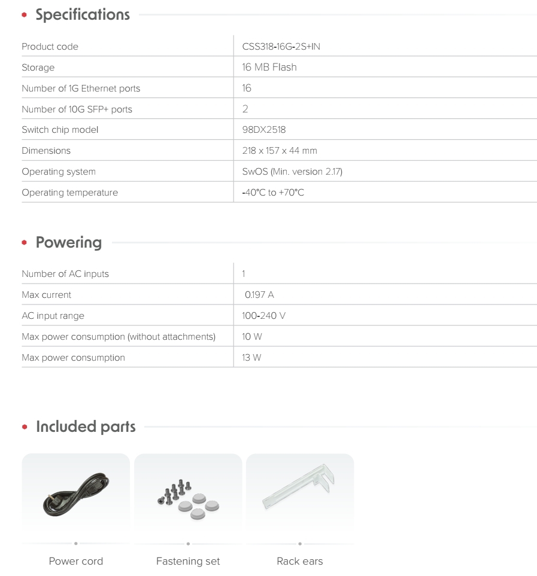Click the red bullet beside Powering
The image size is (537, 576).
coord(25,242)
